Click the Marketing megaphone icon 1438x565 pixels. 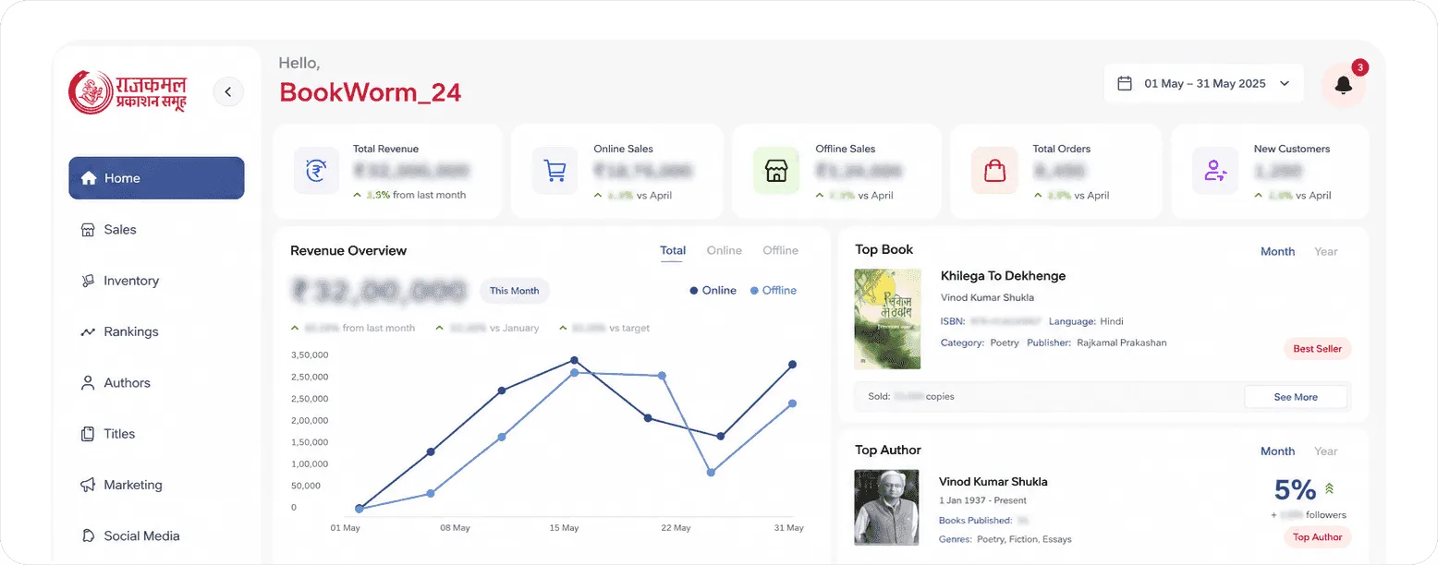89,485
